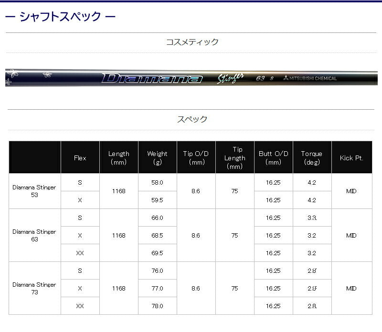Click the Kick Pt. column header
This screenshot has height=332, width=382.
point(352,157)
